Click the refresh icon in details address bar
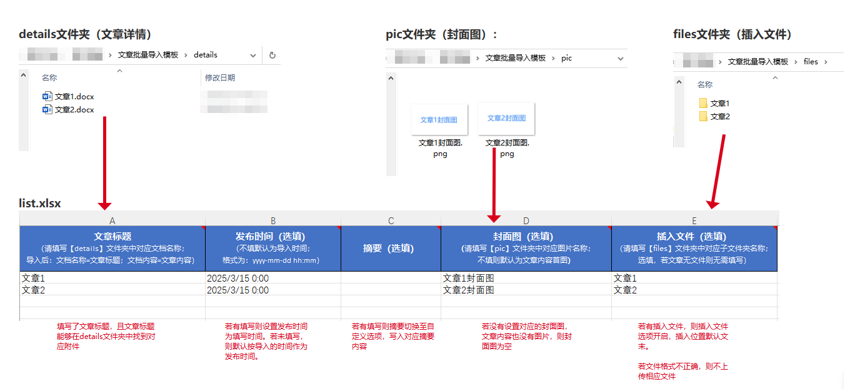 click(x=272, y=55)
